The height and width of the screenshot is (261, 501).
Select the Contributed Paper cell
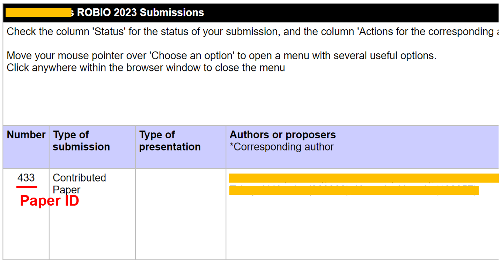(79, 183)
